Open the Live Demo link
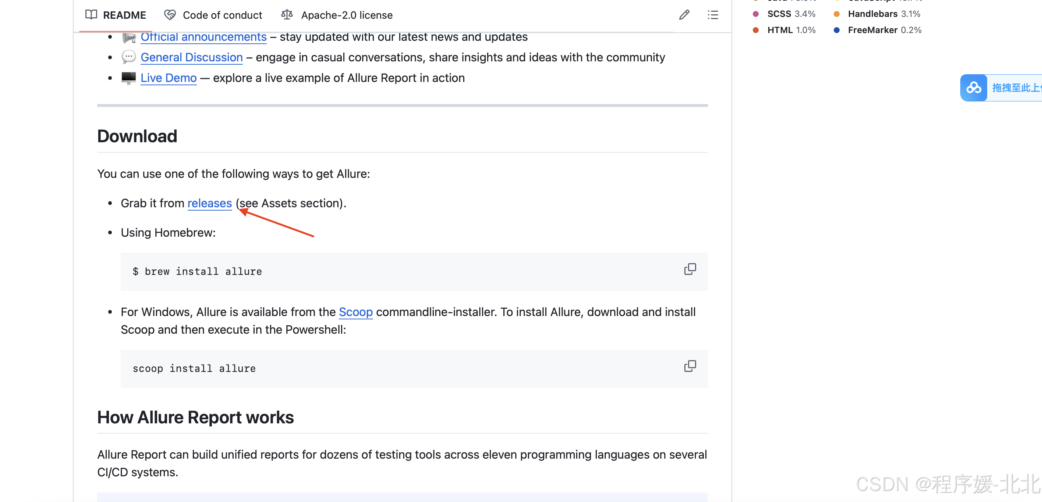 (x=169, y=78)
